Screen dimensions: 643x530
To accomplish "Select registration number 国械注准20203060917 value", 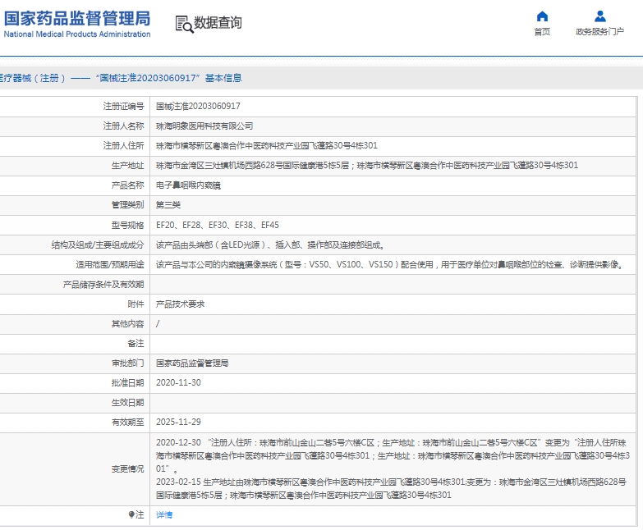I will (x=198, y=106).
